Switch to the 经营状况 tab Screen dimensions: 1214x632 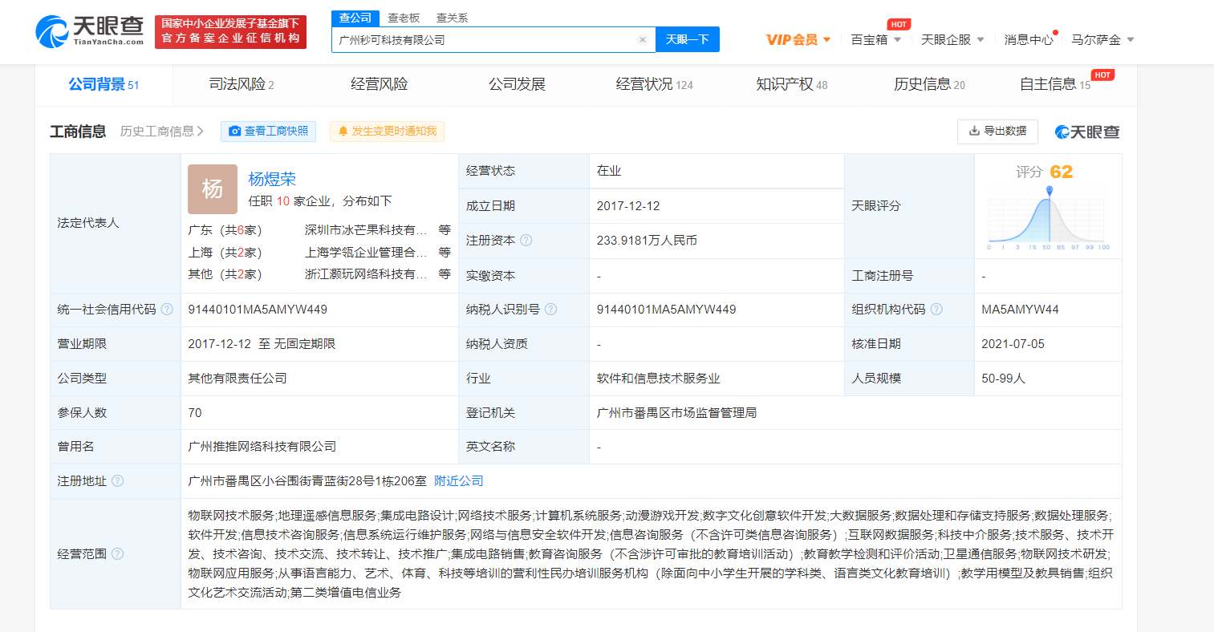coord(655,84)
